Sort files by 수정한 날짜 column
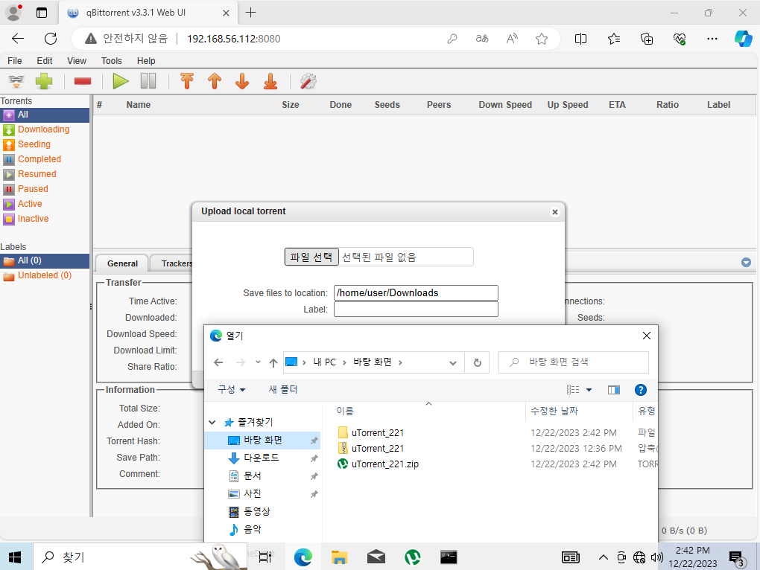This screenshot has width=760, height=570. [x=554, y=411]
